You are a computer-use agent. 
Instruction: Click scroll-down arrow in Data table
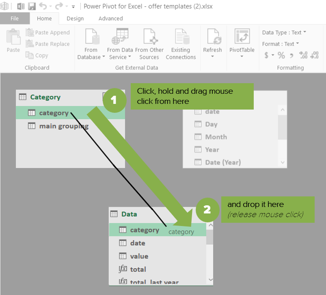[x=210, y=280]
